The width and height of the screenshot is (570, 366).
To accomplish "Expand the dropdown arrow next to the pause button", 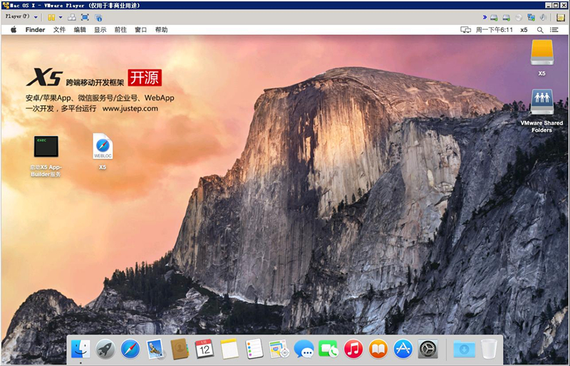I will pyautogui.click(x=61, y=17).
